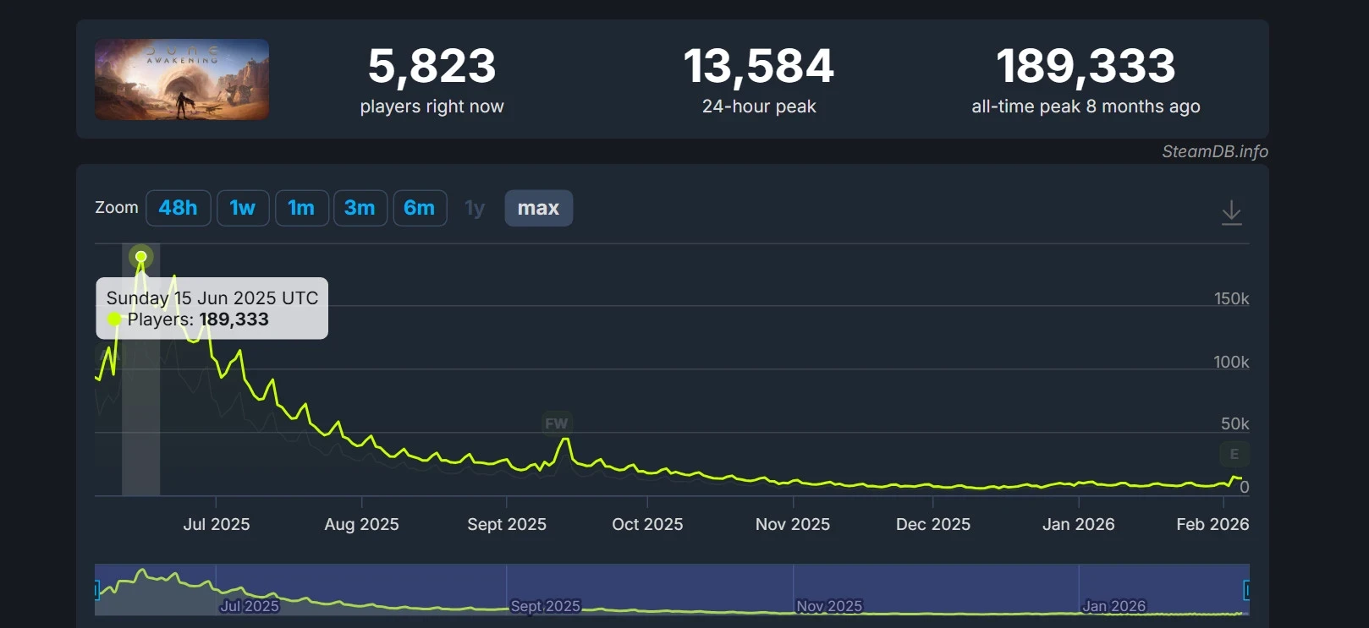
Task: Click the highlighted peak point on chart
Action: 141,256
